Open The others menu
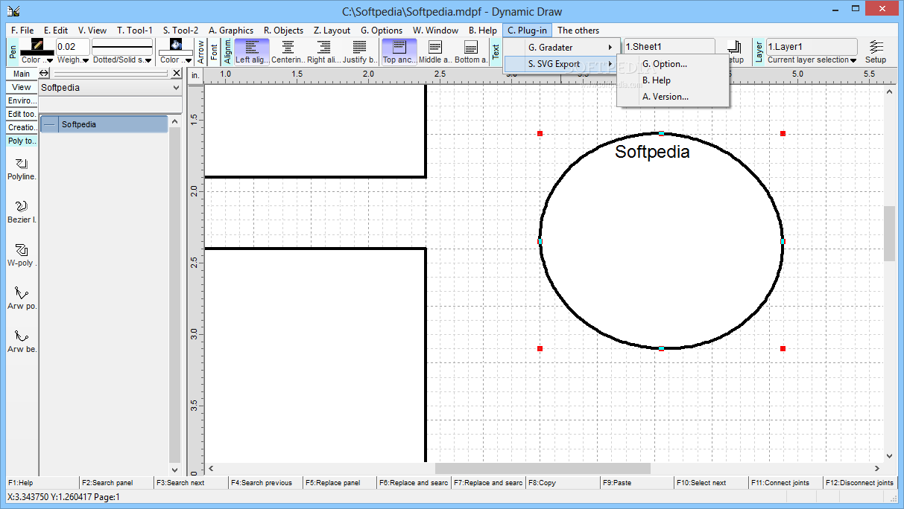904x509 pixels. point(578,31)
